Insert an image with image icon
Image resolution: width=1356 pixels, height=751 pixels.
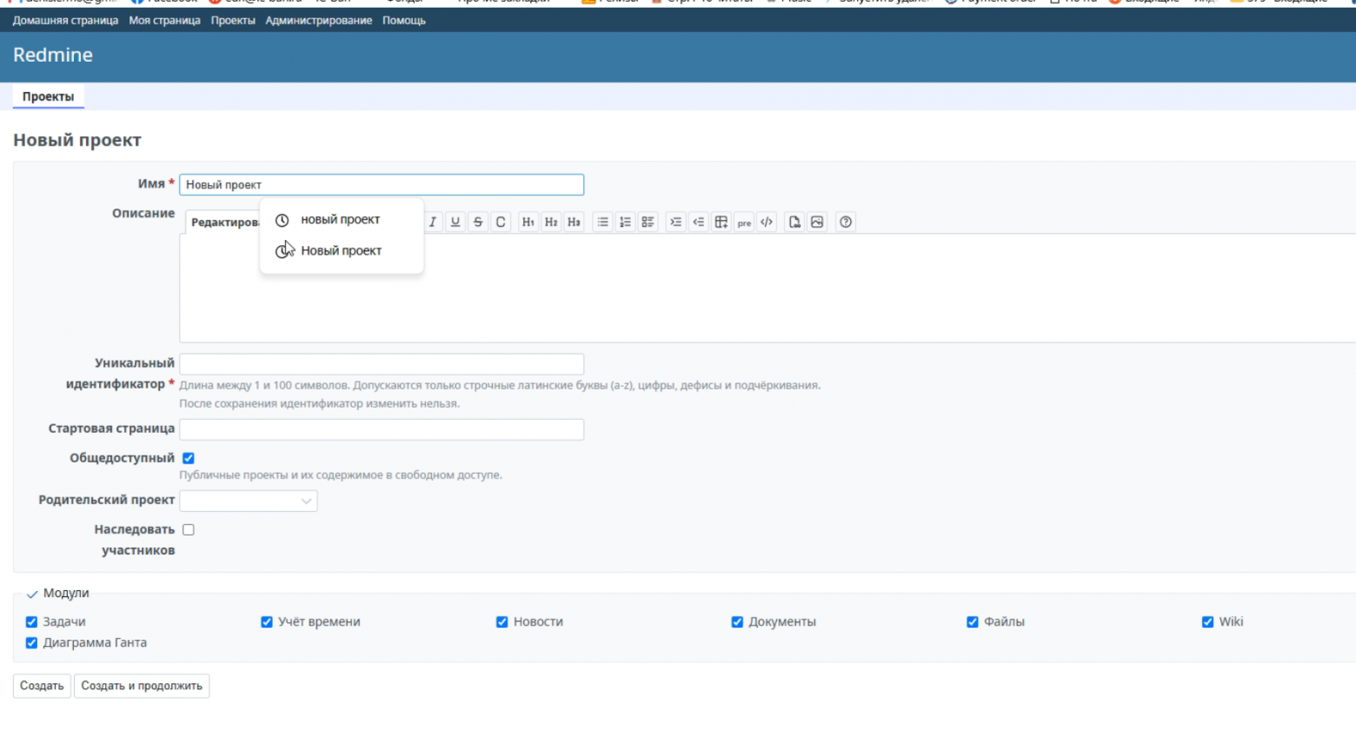click(817, 222)
